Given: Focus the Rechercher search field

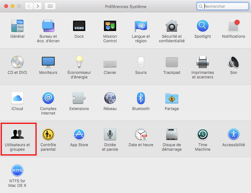Looking at the screenshot, I should 222,6.
